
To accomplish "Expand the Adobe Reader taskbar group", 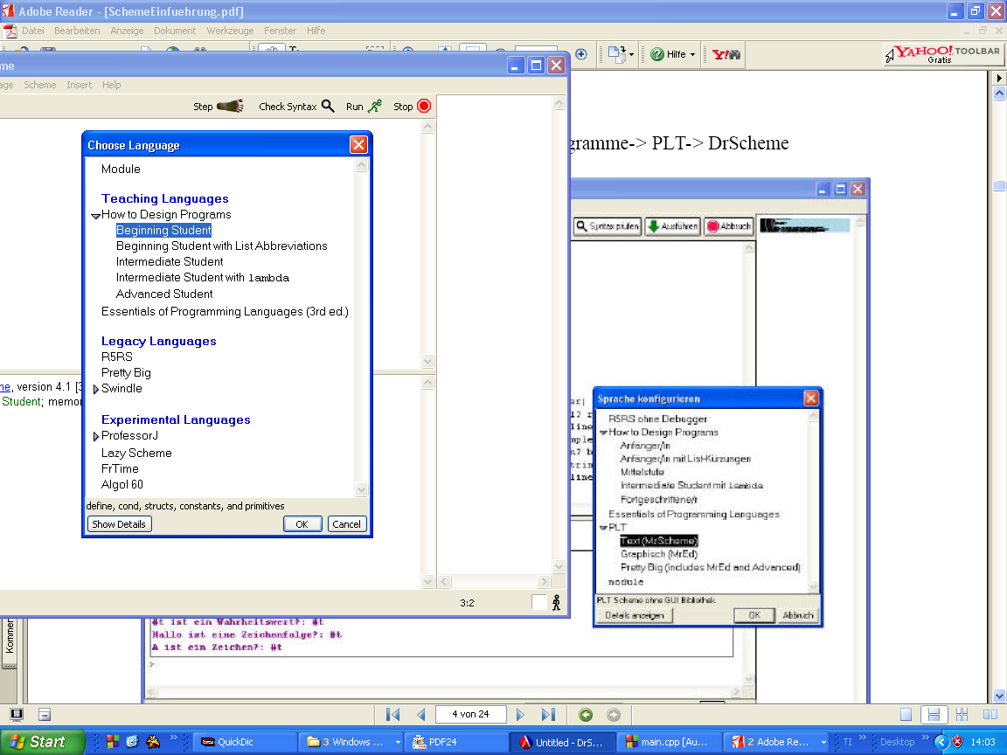I will pos(823,742).
